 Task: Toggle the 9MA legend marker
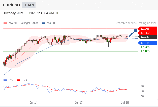coord(18,80)
